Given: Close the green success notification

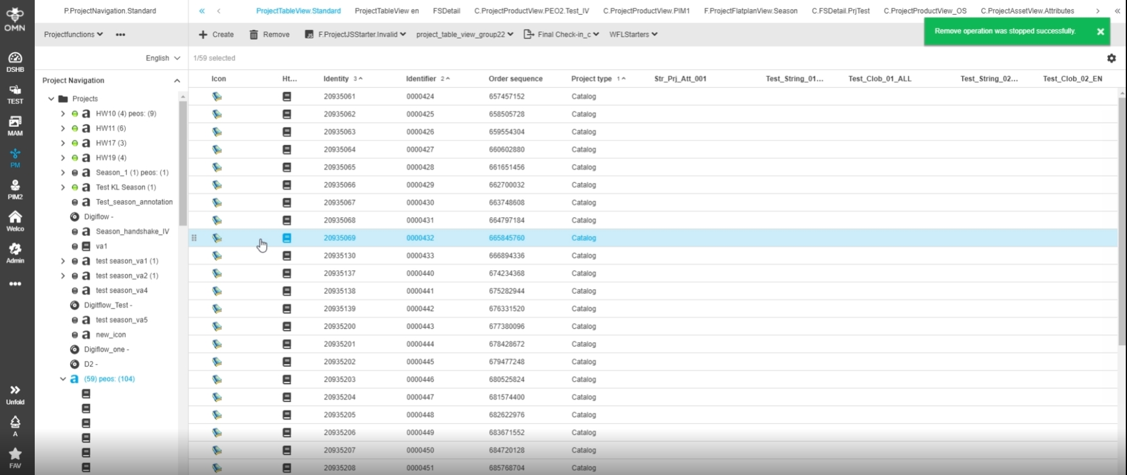Looking at the screenshot, I should coord(1100,32).
